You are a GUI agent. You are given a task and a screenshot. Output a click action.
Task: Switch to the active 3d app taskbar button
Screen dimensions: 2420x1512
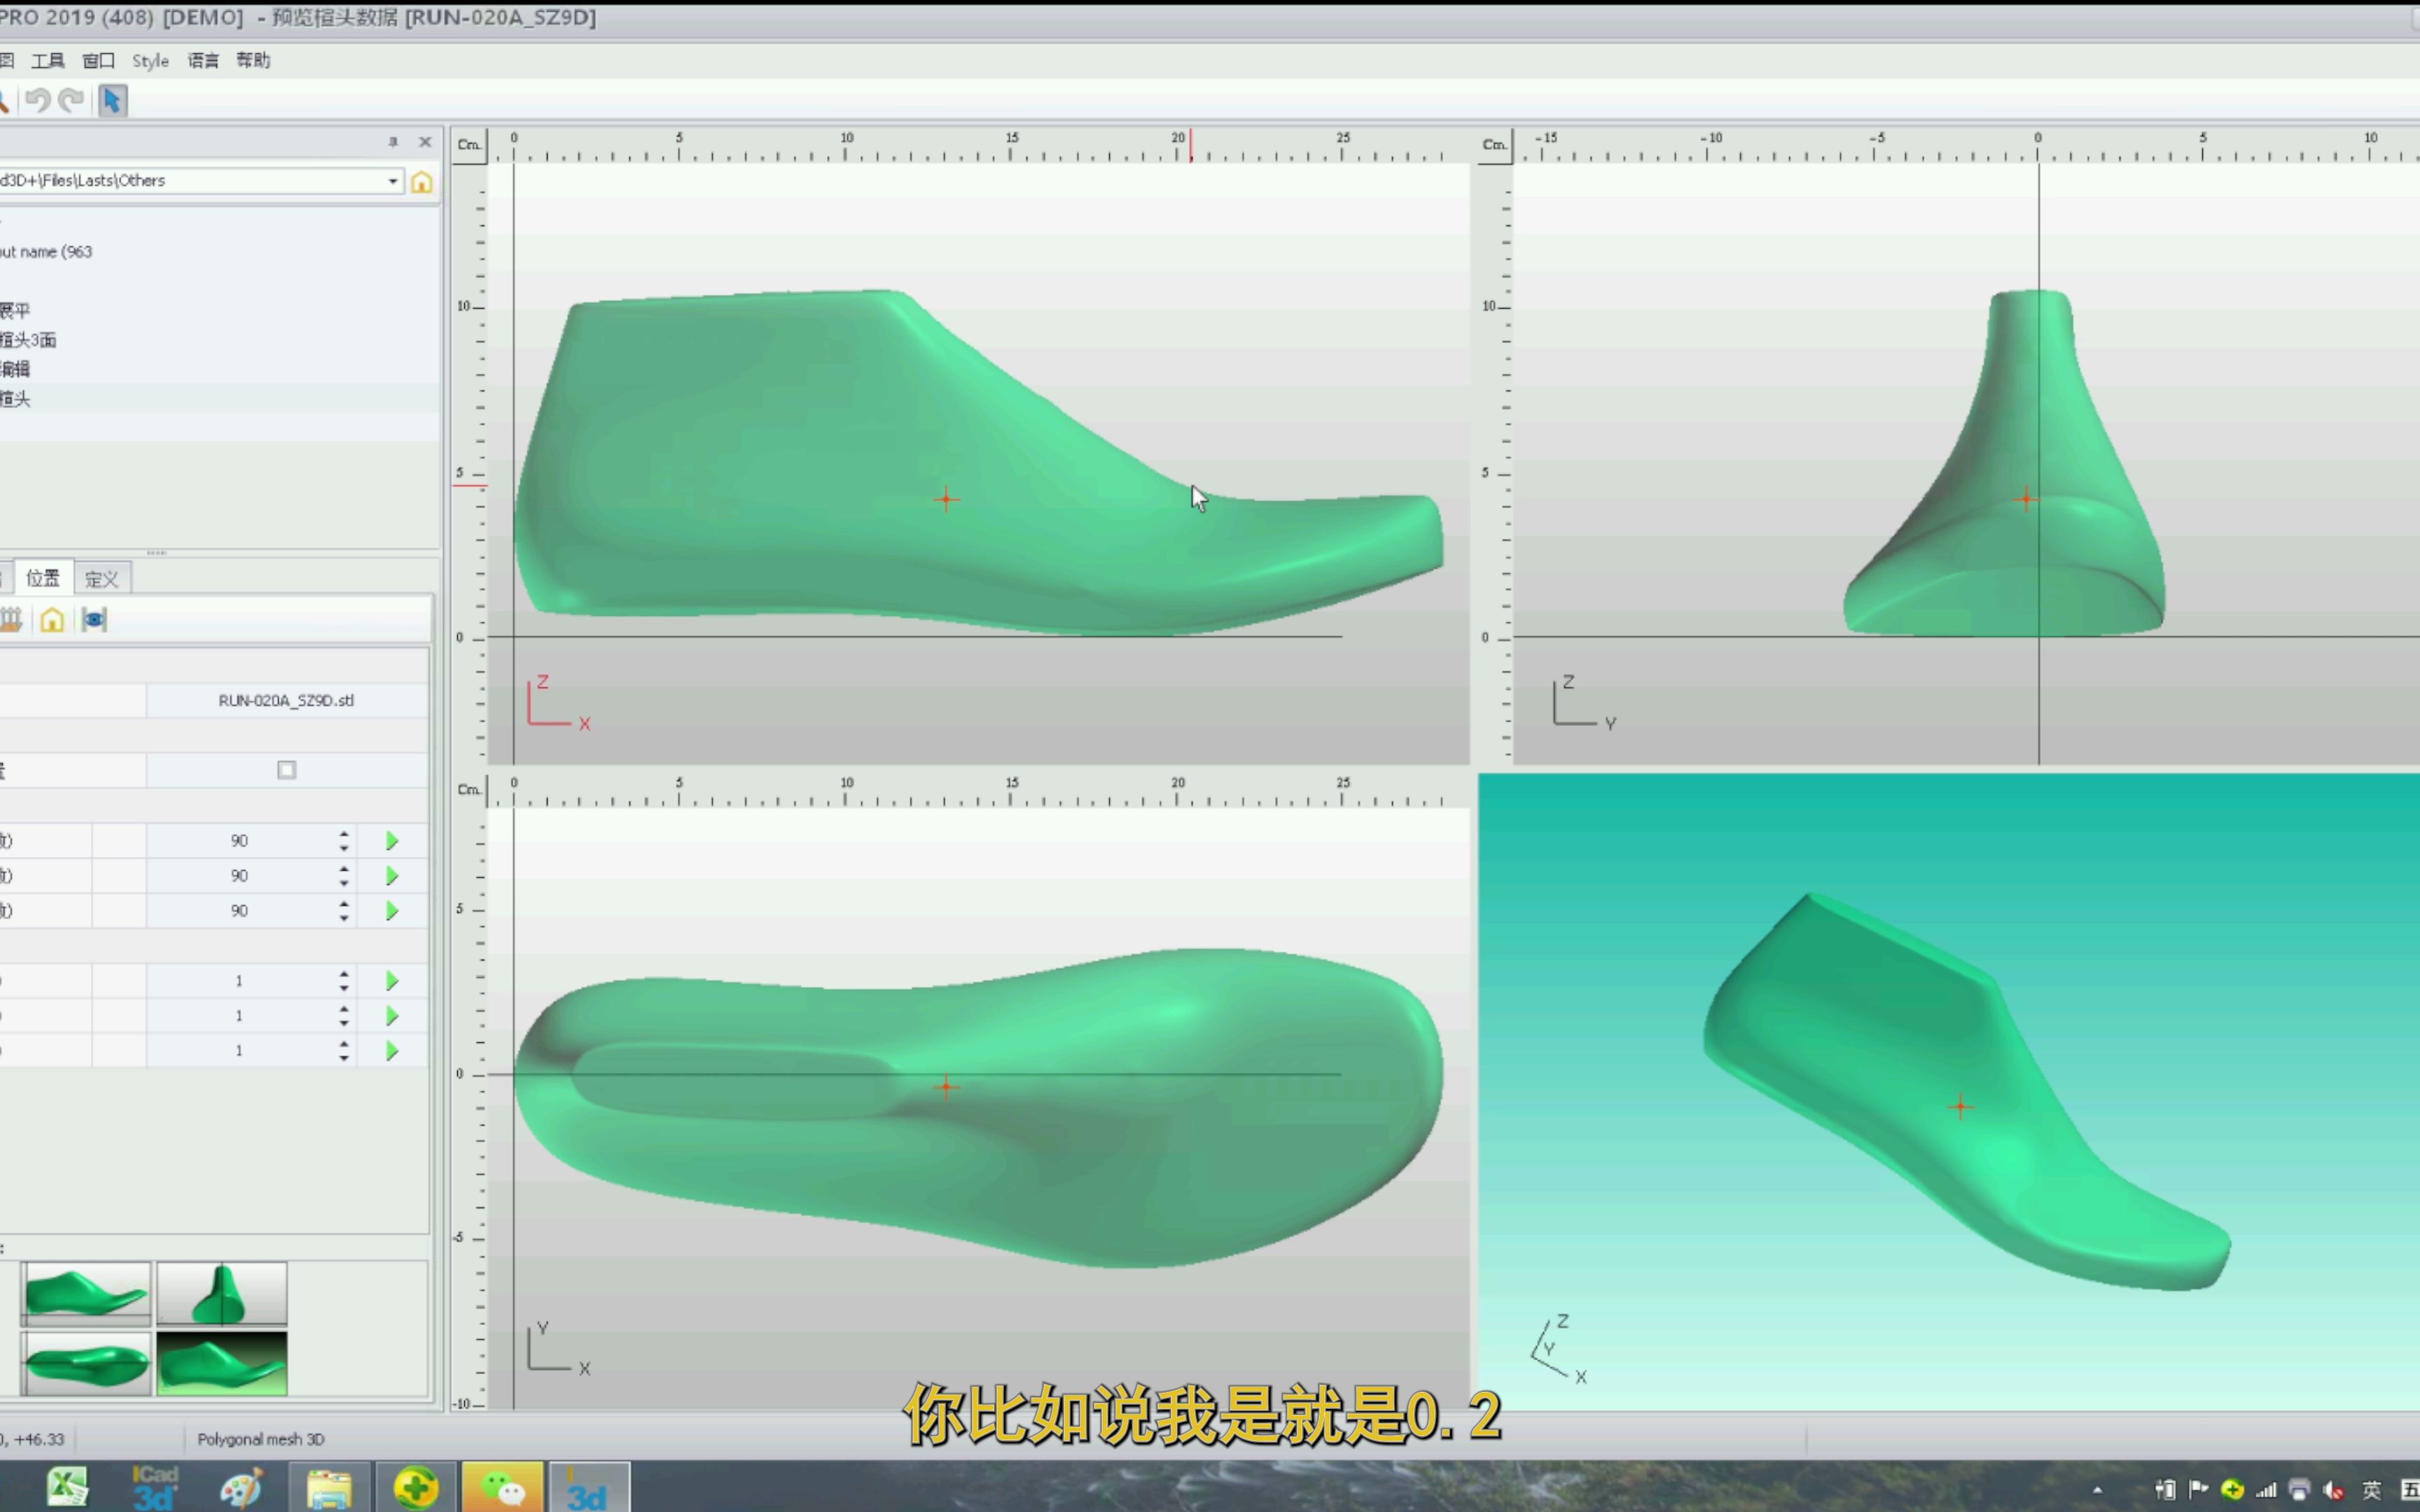(589, 1487)
